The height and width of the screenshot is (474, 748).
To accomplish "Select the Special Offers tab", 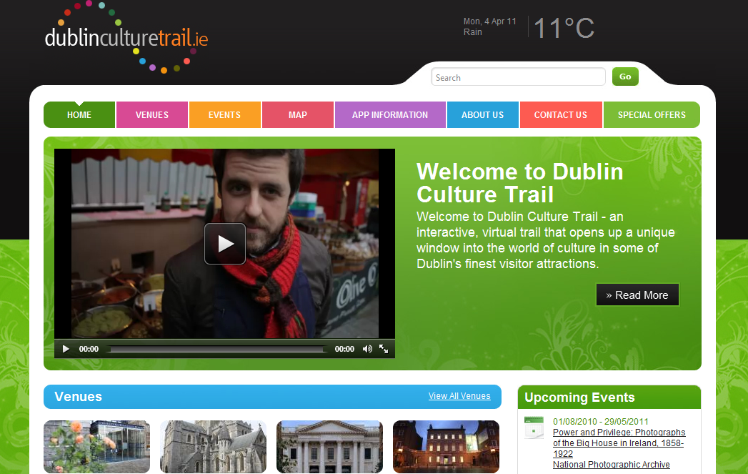I will pyautogui.click(x=652, y=115).
